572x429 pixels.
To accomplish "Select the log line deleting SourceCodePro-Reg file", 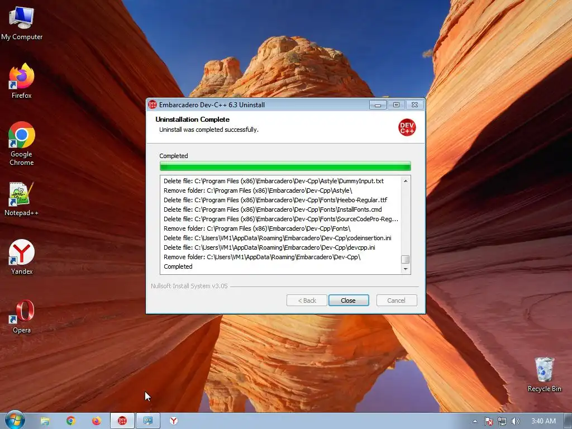I will coord(281,219).
